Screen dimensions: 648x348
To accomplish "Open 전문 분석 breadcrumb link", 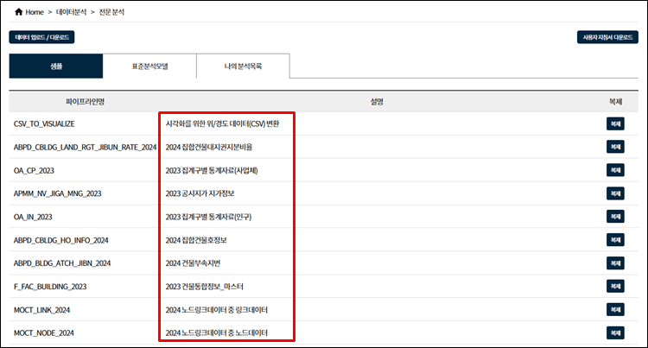I will 111,12.
